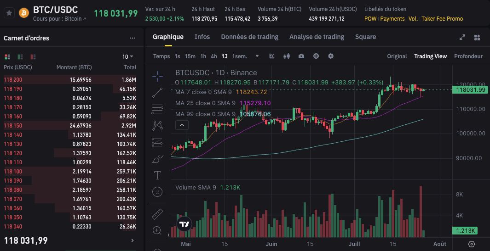The height and width of the screenshot is (251, 490).
Task: Set chart interval to 1sem.
Action: tap(240, 56)
